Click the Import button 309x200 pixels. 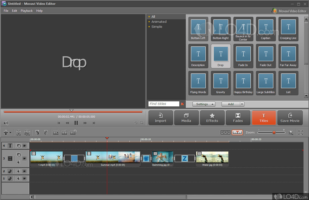161,118
